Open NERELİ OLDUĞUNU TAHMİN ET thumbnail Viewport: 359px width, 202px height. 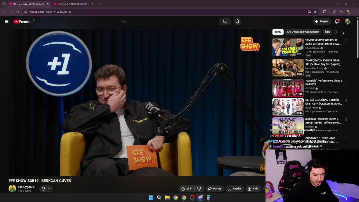[288, 107]
